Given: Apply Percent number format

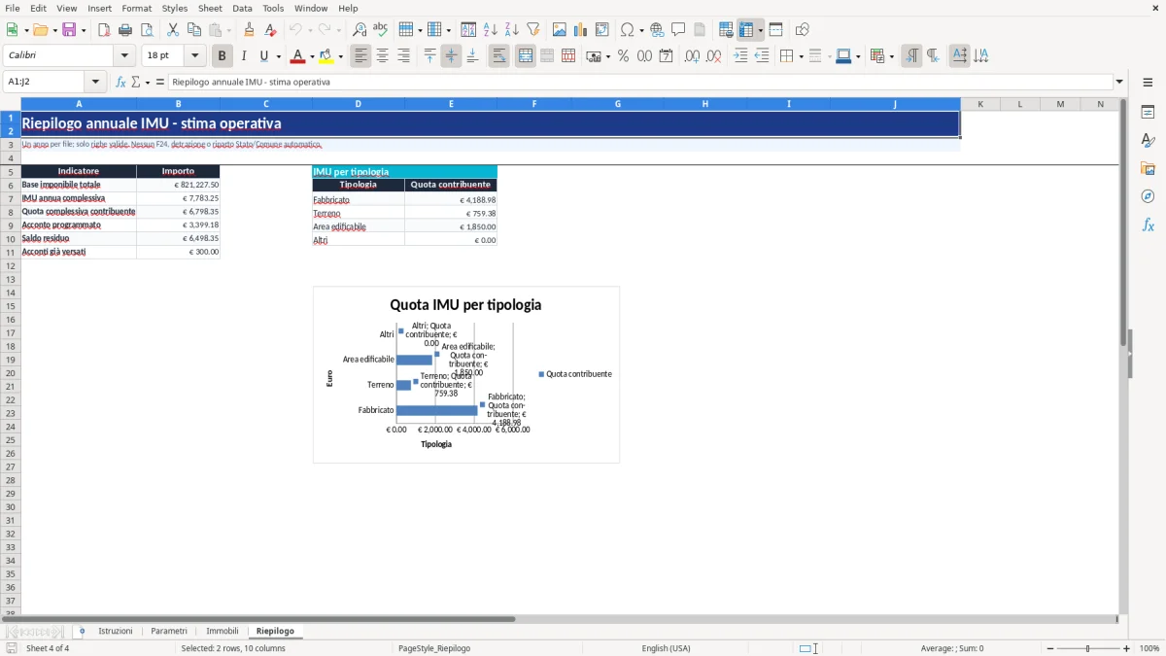Looking at the screenshot, I should [x=623, y=56].
